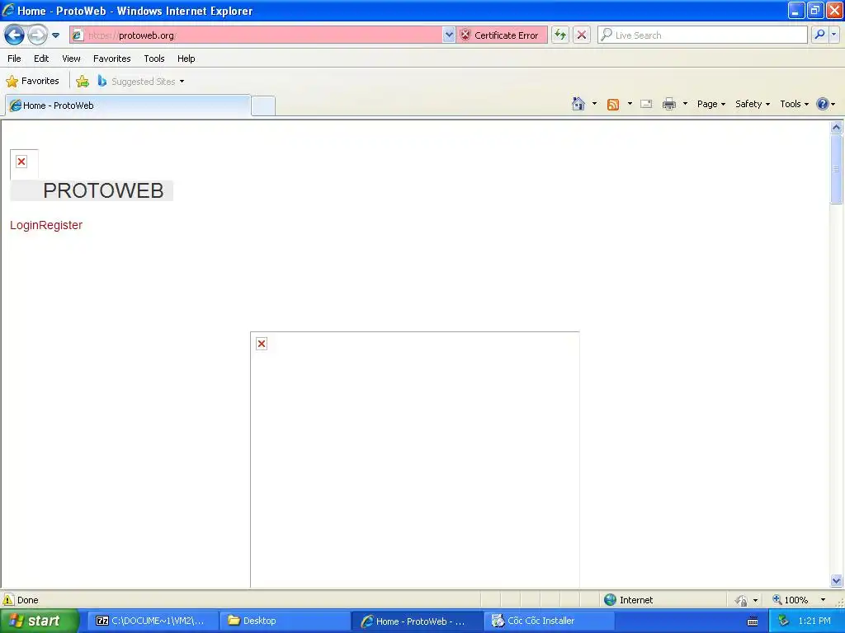Screen dimensions: 845x633
Task: Click the Windows start button
Action: pyautogui.click(x=38, y=621)
